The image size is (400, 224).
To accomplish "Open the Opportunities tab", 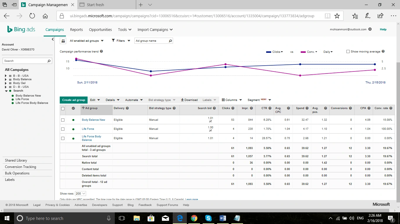I will pyautogui.click(x=100, y=29).
